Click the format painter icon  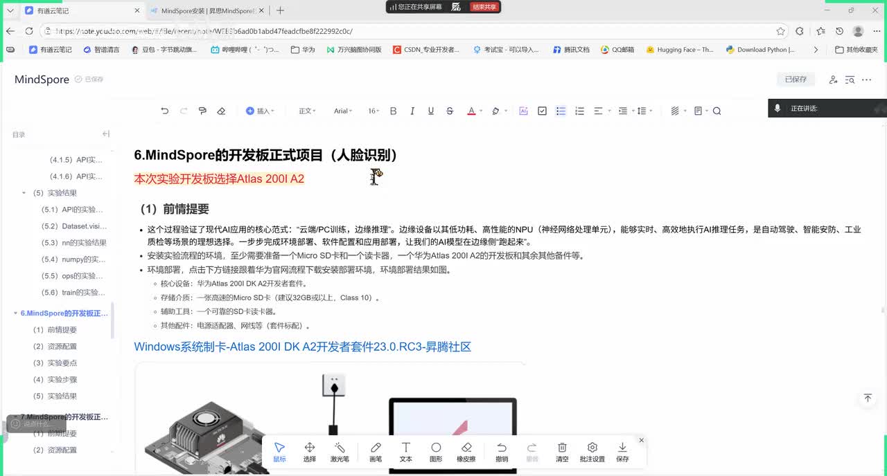202,111
